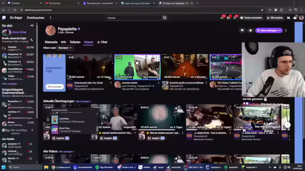
Task: Click the followed channels sort icon
Action: [31, 40]
